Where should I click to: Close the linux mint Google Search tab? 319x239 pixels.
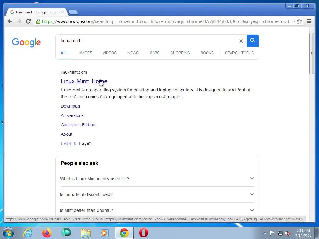[63, 12]
